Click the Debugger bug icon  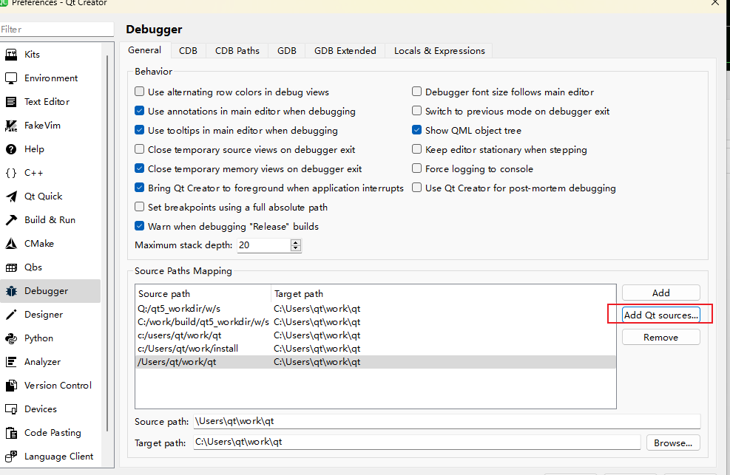click(x=11, y=291)
